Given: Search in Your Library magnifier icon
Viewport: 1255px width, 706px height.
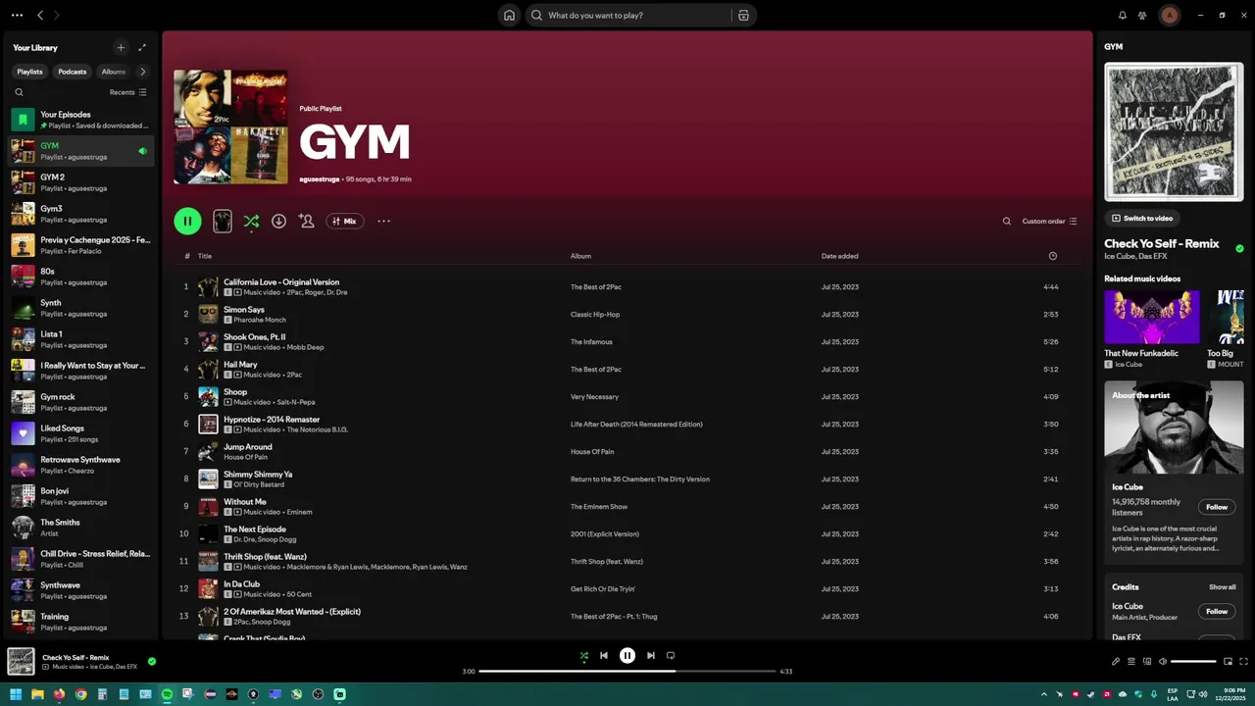Looking at the screenshot, I should click(x=19, y=92).
